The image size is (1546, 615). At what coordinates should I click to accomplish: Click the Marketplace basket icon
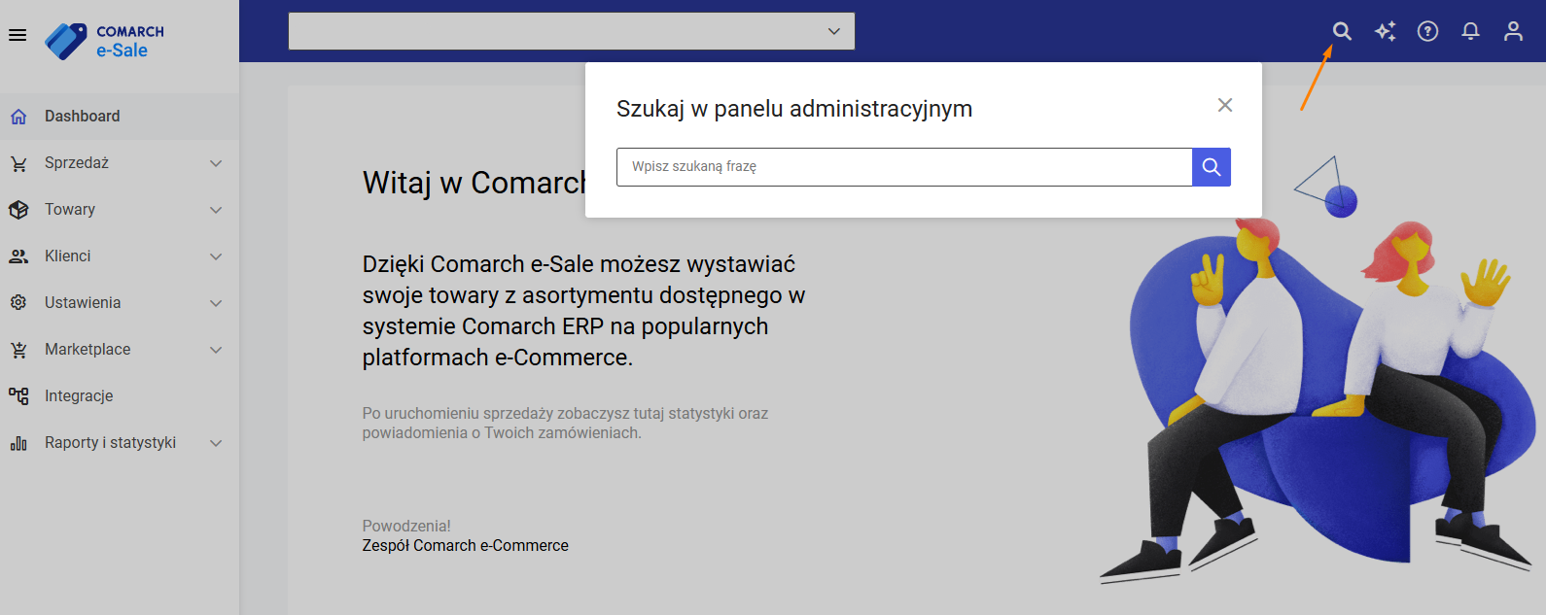pyautogui.click(x=18, y=350)
